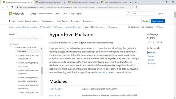Image resolution: width=176 pixels, height=99 pixels.
Task: Jump to Classes section in article nav
Action: coord(151,56)
